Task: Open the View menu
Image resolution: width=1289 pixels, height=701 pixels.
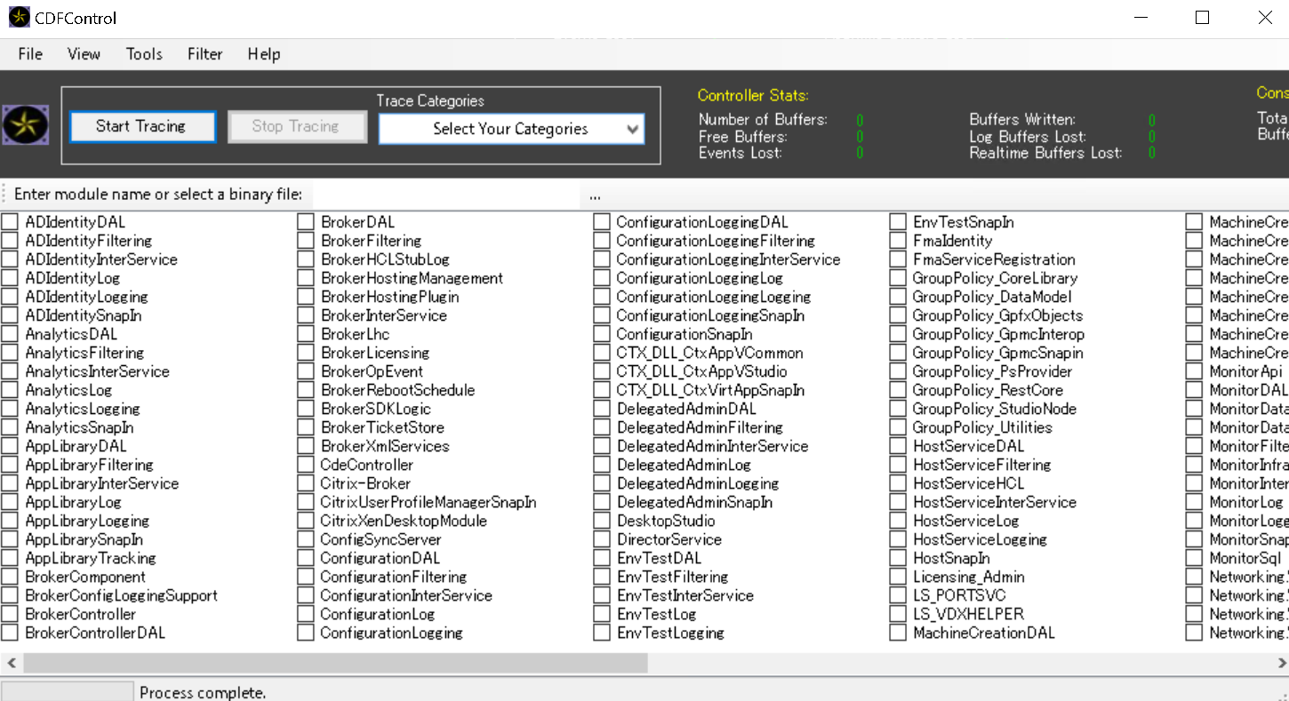Action: [84, 54]
